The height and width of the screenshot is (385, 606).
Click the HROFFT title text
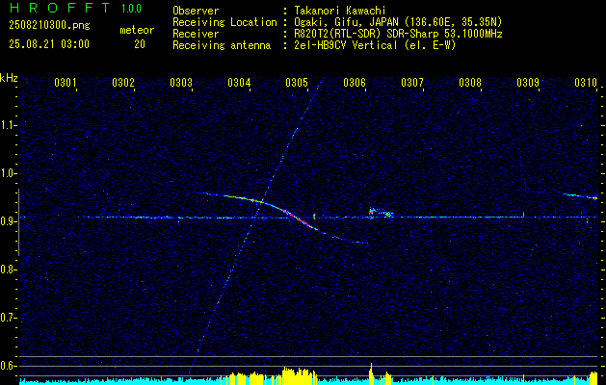60,8
